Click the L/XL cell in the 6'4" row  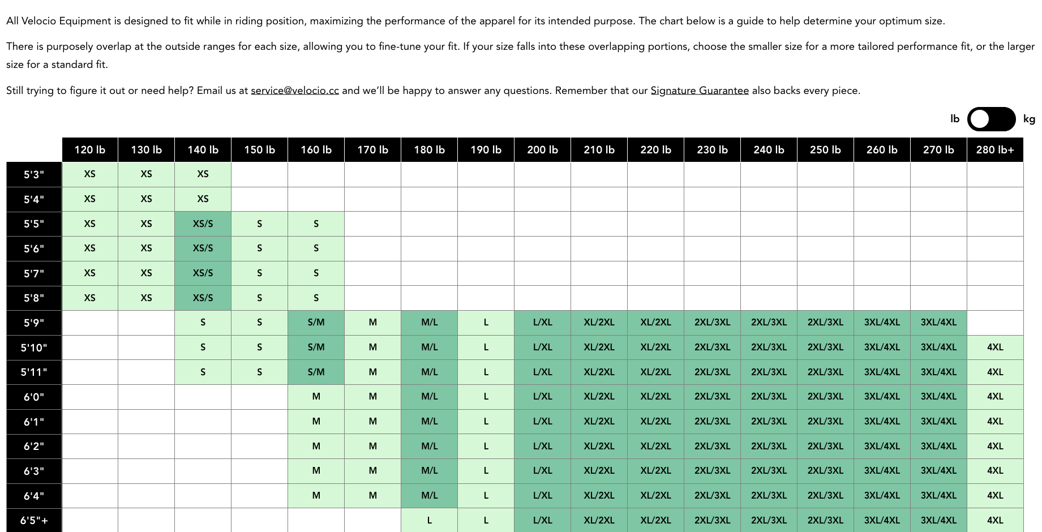pyautogui.click(x=542, y=495)
